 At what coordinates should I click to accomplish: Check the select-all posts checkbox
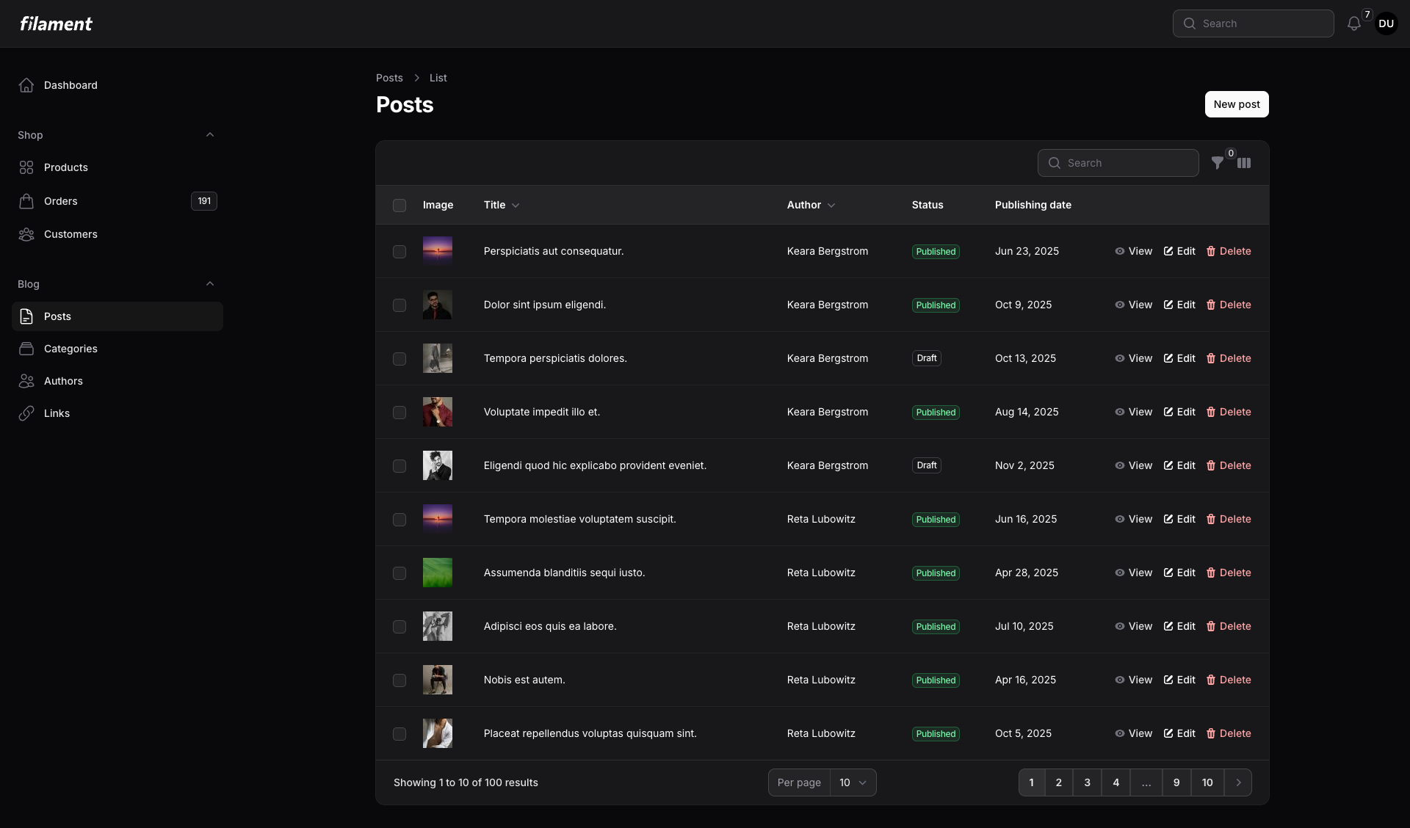[399, 206]
